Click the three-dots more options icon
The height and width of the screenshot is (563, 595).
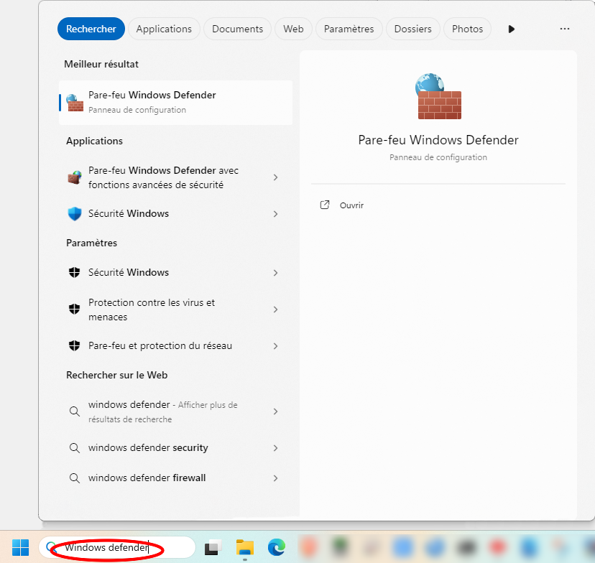(564, 29)
